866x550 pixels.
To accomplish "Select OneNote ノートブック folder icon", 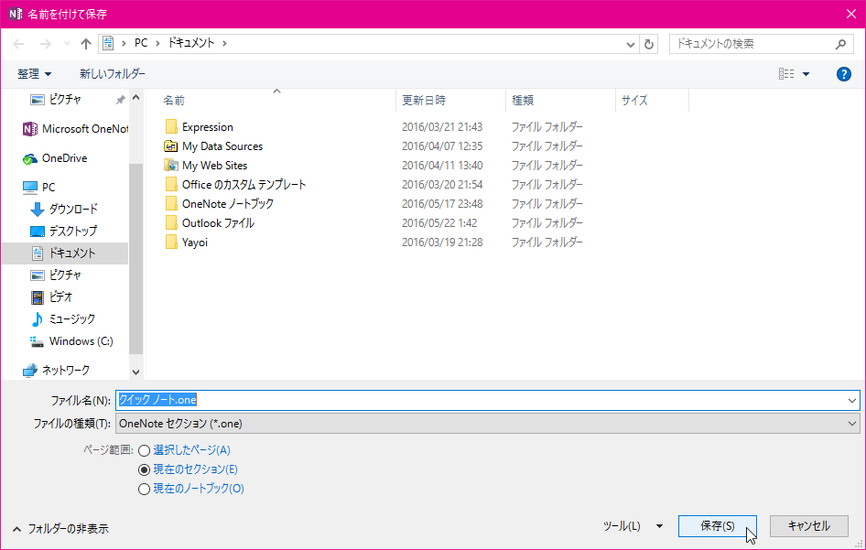I will click(x=171, y=204).
